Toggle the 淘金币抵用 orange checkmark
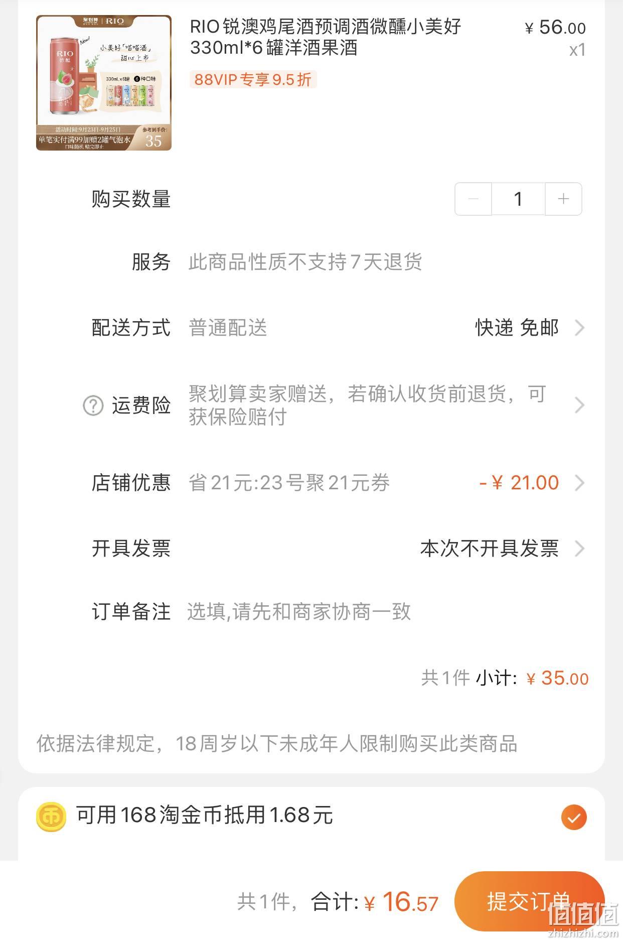623x942 pixels. coord(574,817)
